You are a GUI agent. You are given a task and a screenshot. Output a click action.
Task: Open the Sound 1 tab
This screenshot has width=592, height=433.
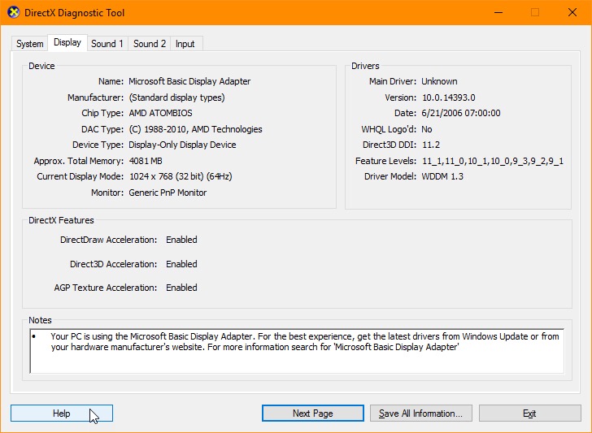[x=107, y=44]
